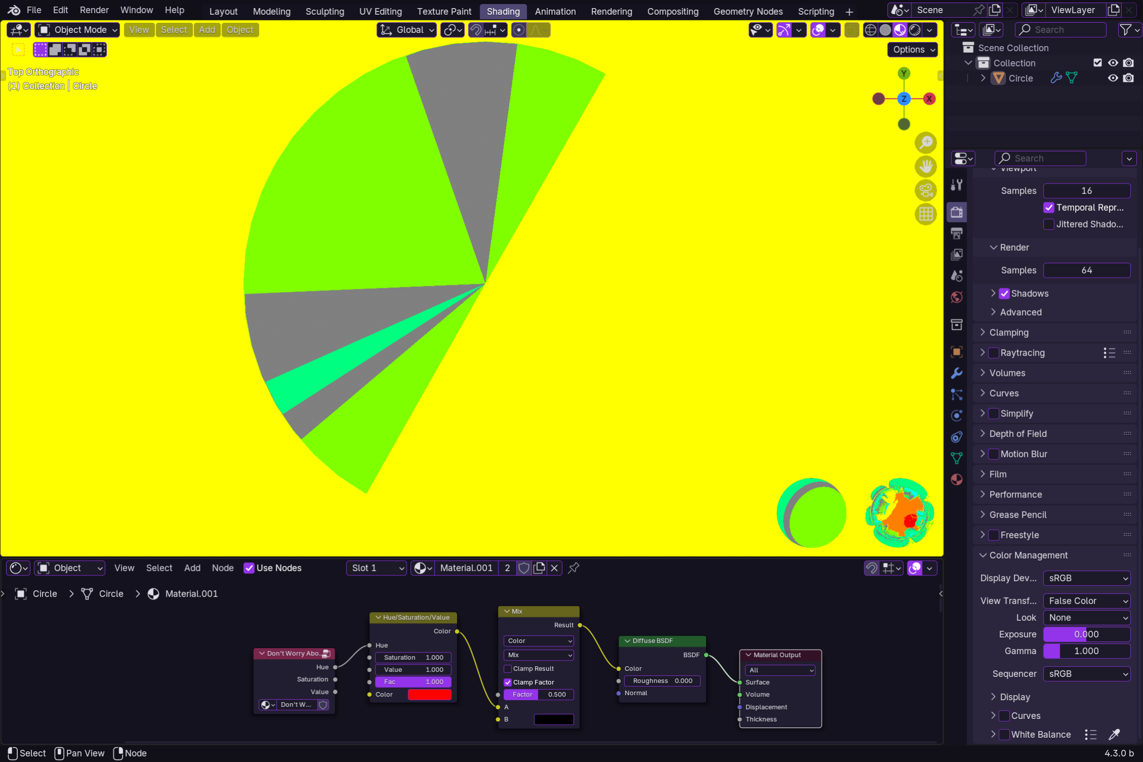Toggle the camera view gizmo icon
Screen dimensions: 1143x762
pos(926,190)
